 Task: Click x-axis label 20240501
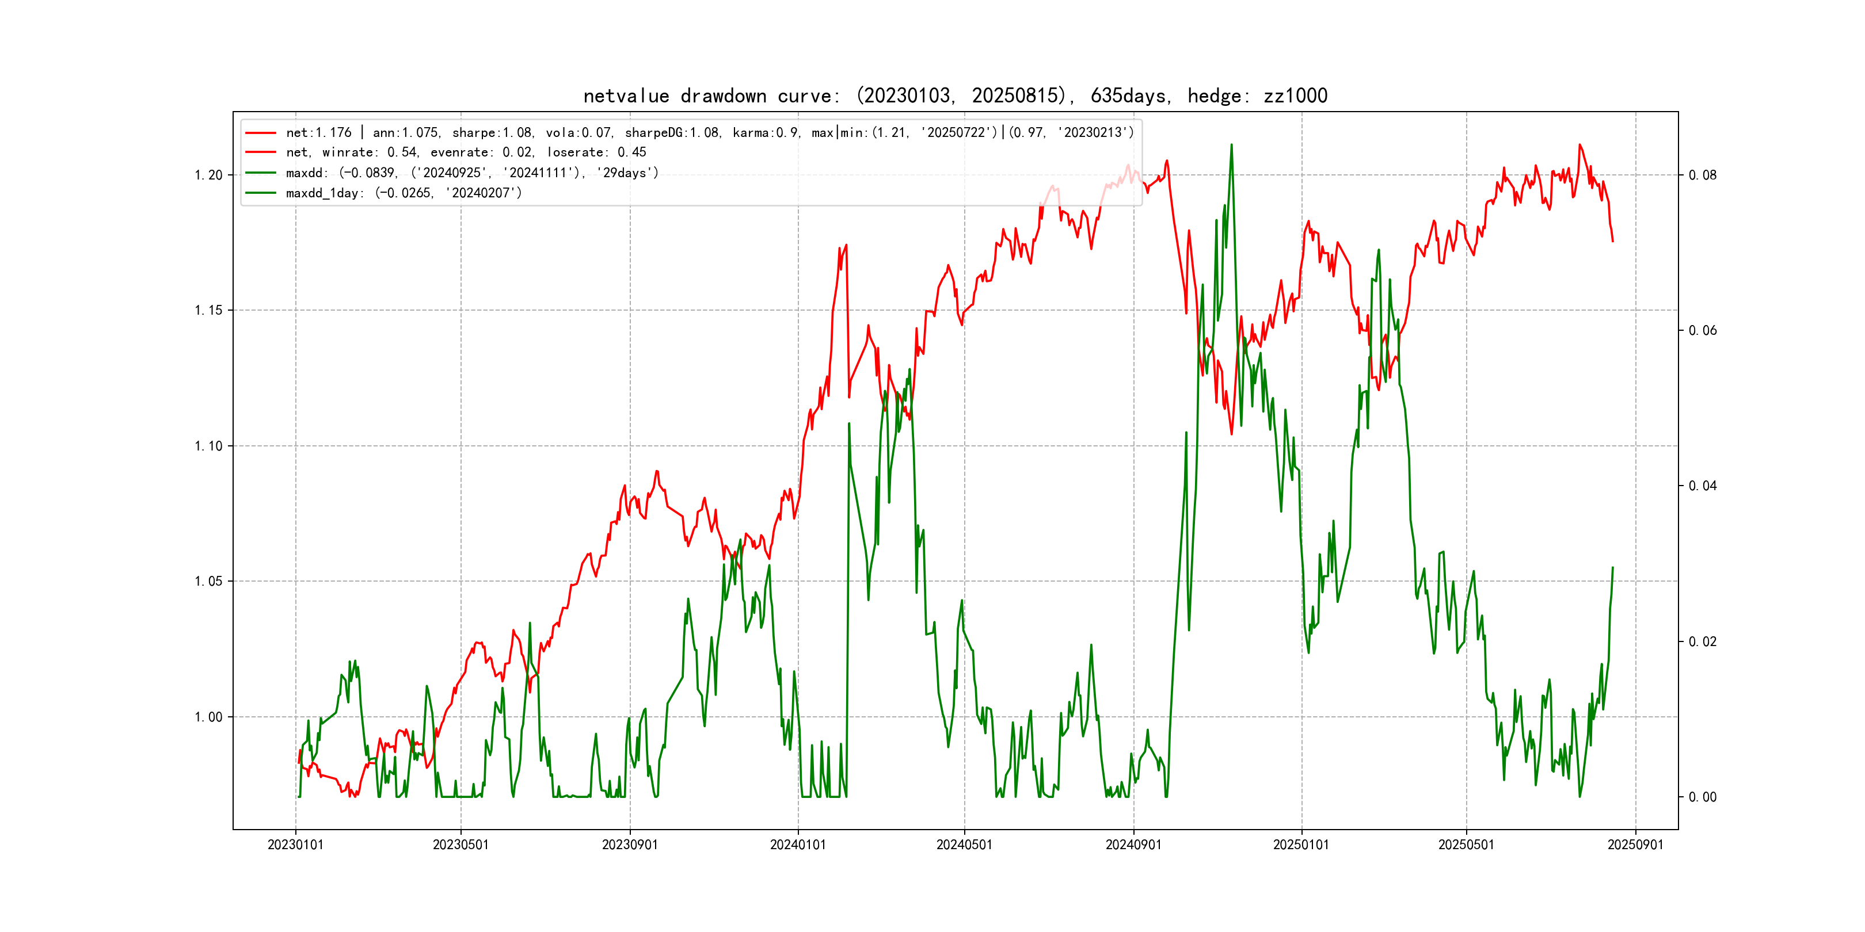pos(964,845)
